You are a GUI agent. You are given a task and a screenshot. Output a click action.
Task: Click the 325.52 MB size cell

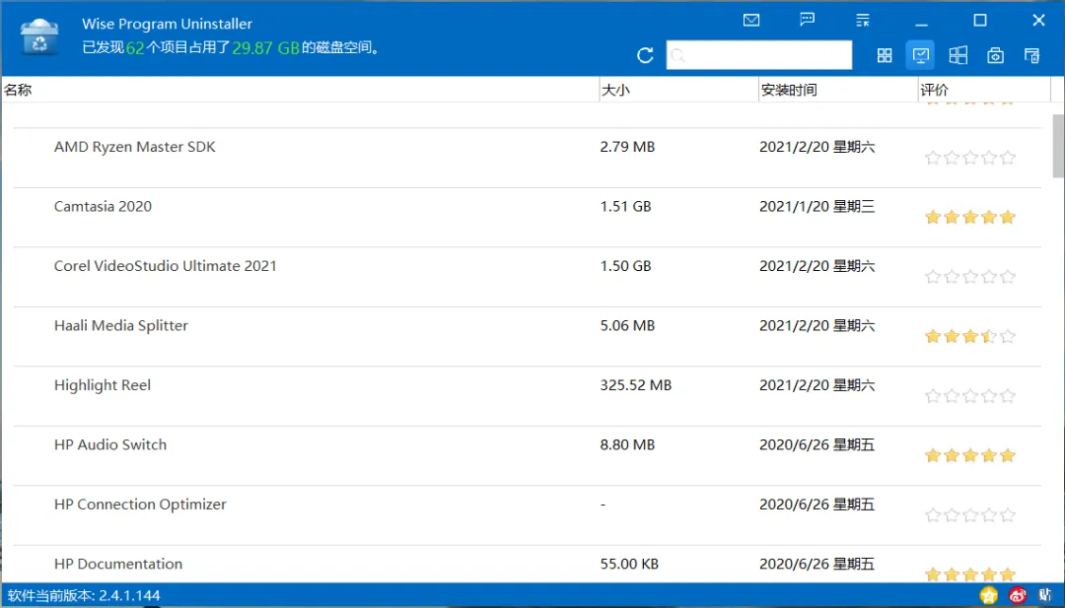[x=636, y=385]
